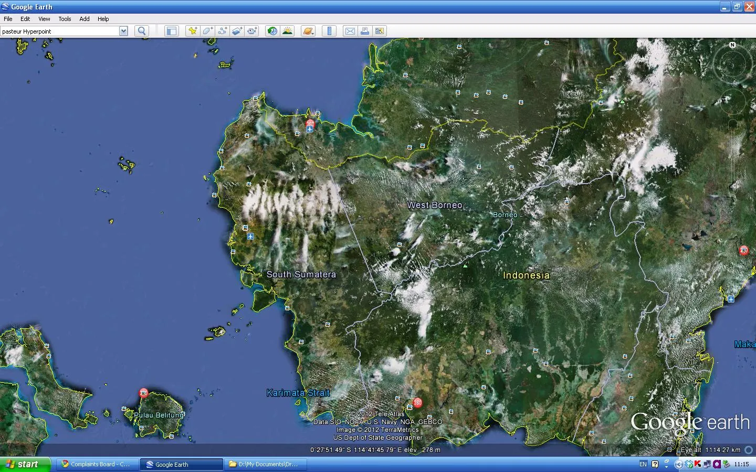The image size is (756, 472).
Task: Email the current view
Action: click(x=350, y=31)
